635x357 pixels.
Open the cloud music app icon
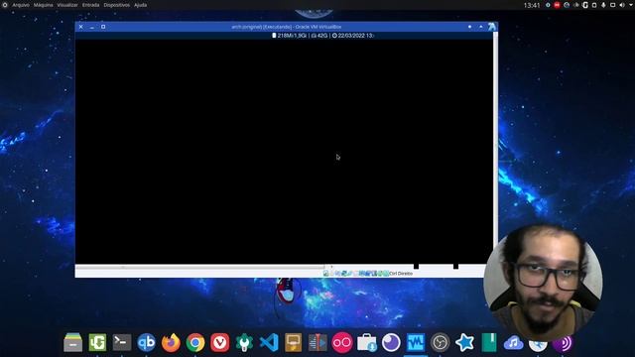514,343
